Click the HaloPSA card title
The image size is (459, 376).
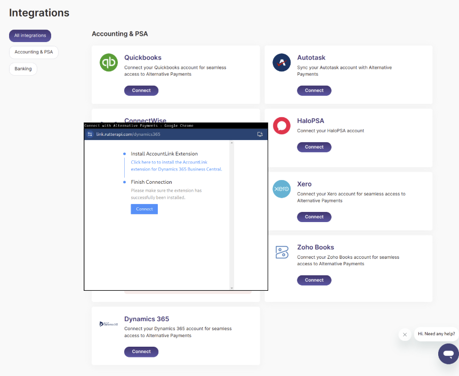pos(311,121)
